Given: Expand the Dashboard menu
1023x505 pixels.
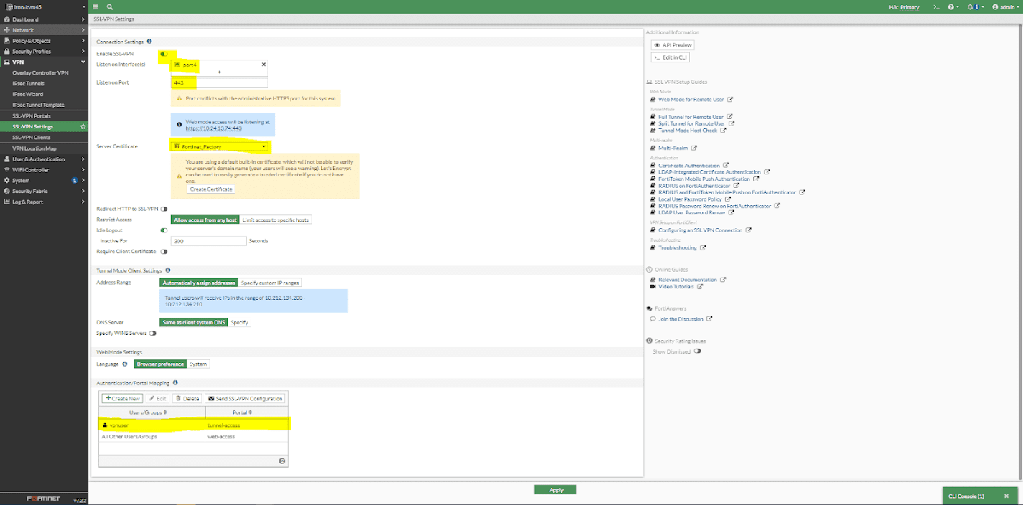Looking at the screenshot, I should point(43,19).
